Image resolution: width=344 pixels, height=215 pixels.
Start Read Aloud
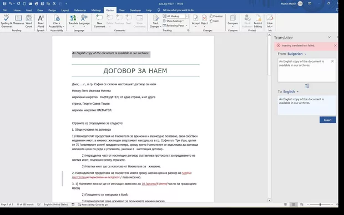tap(41, 21)
